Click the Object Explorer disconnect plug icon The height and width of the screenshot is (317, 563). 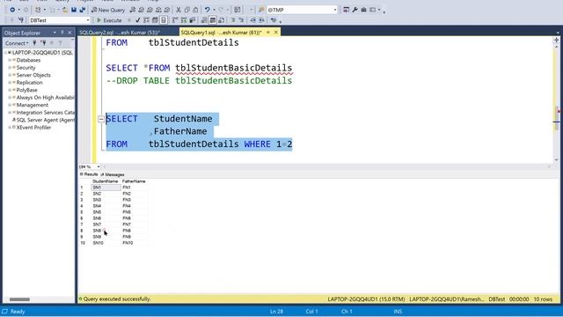(43, 43)
